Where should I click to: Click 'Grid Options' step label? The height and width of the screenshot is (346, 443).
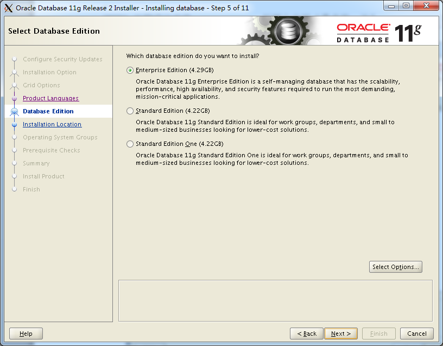point(41,85)
